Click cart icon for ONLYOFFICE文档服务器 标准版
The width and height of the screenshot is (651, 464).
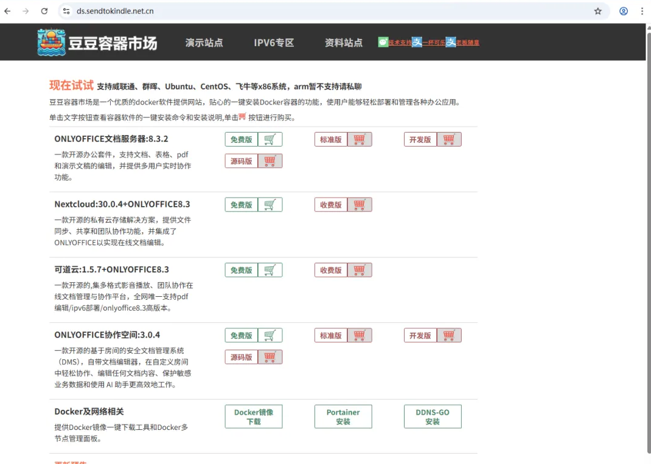click(360, 139)
